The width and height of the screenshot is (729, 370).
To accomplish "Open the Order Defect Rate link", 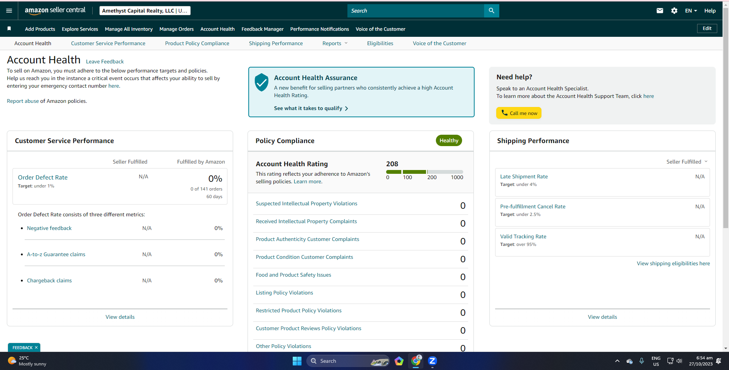I will [x=43, y=177].
